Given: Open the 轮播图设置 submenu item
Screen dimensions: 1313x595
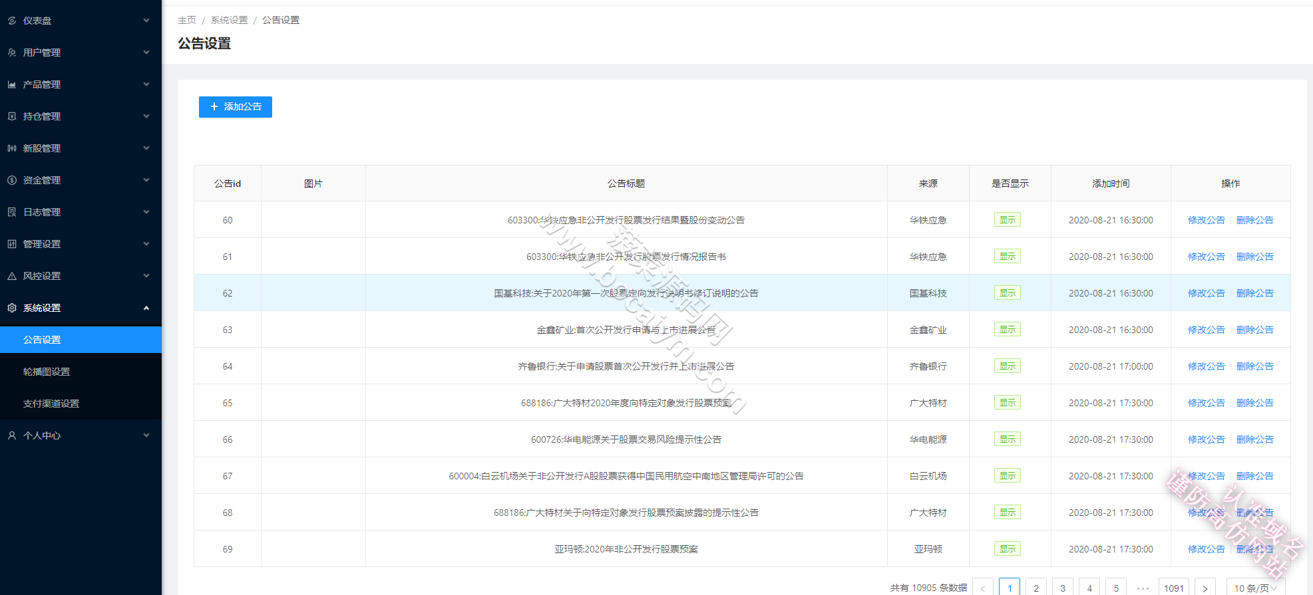Looking at the screenshot, I should (x=81, y=372).
